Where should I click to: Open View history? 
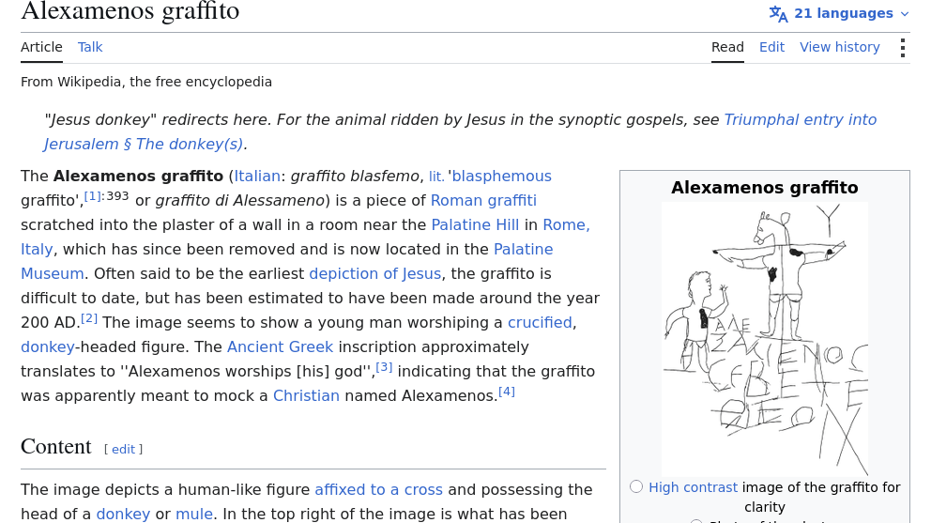[840, 47]
